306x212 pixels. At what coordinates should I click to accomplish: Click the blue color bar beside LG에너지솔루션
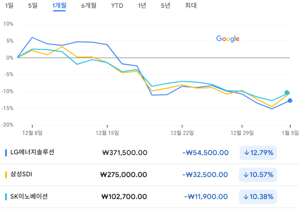tap(6, 152)
